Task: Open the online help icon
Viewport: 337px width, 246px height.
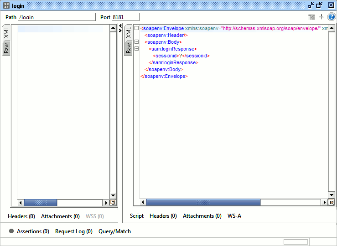Action: [x=332, y=17]
